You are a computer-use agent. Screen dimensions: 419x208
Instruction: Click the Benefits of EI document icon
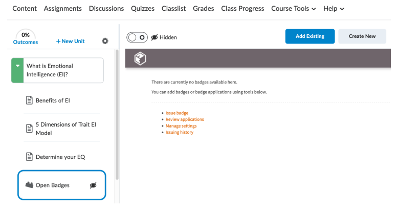[29, 100]
